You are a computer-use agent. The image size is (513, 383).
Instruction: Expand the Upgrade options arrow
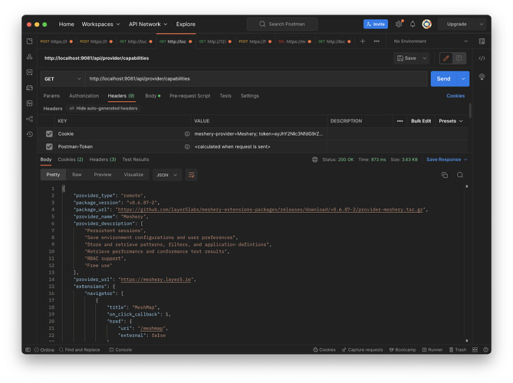tap(482, 24)
